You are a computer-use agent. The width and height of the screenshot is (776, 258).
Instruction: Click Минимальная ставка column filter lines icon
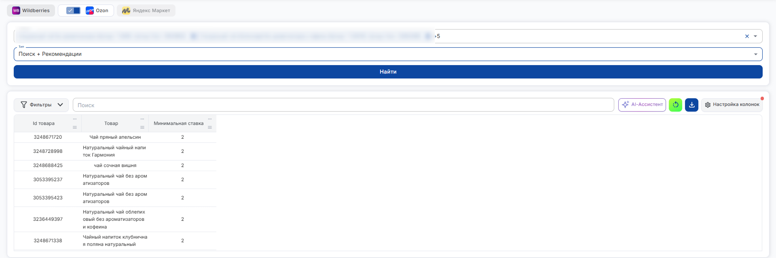click(x=209, y=127)
